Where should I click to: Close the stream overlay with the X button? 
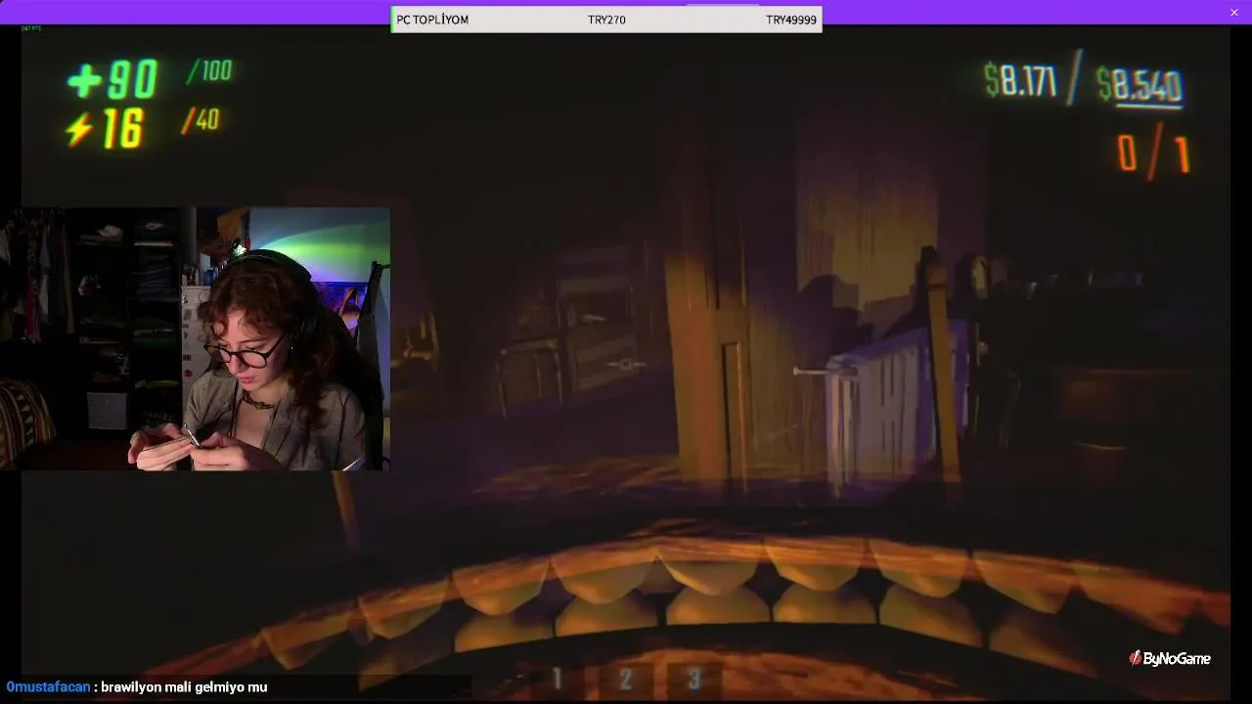pos(1234,12)
